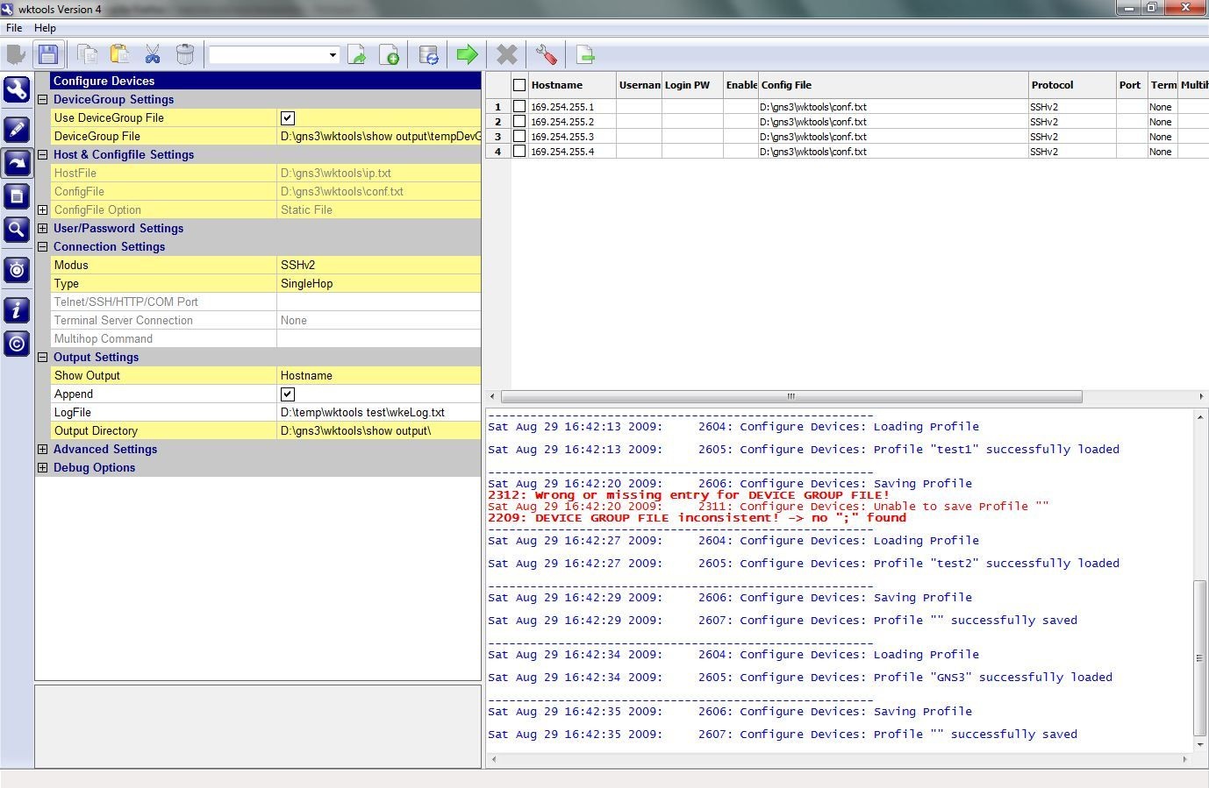Expand User/Password Settings section

(x=42, y=229)
